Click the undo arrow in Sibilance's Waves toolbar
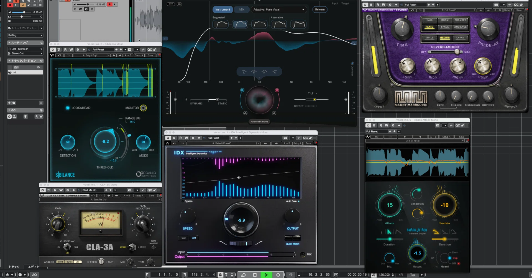The width and height of the screenshot is (532, 278). pyautogui.click(x=59, y=55)
